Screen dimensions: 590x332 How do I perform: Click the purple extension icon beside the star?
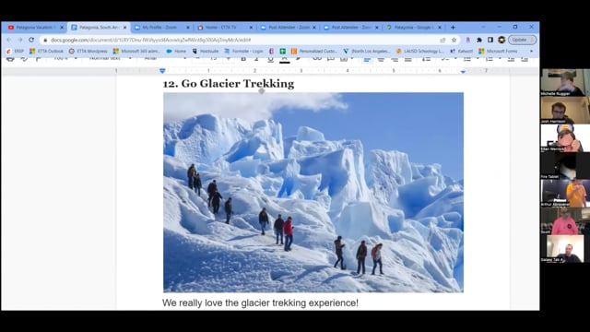click(468, 40)
